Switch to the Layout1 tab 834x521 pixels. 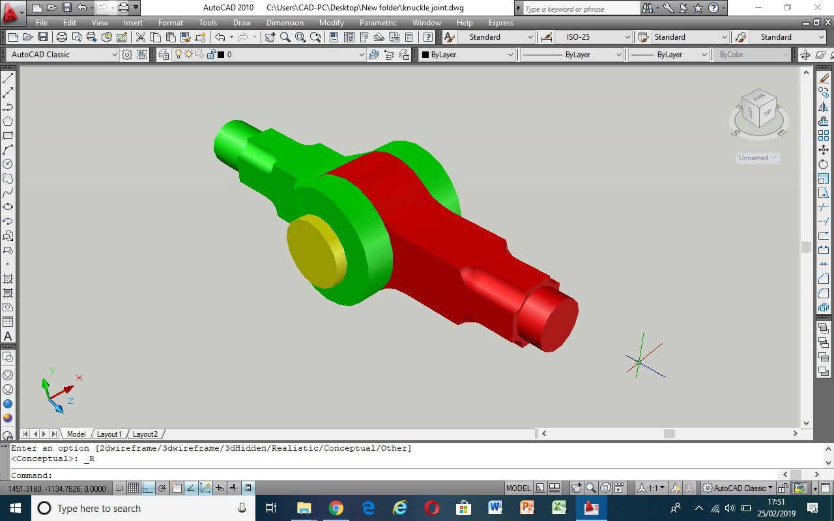(109, 434)
